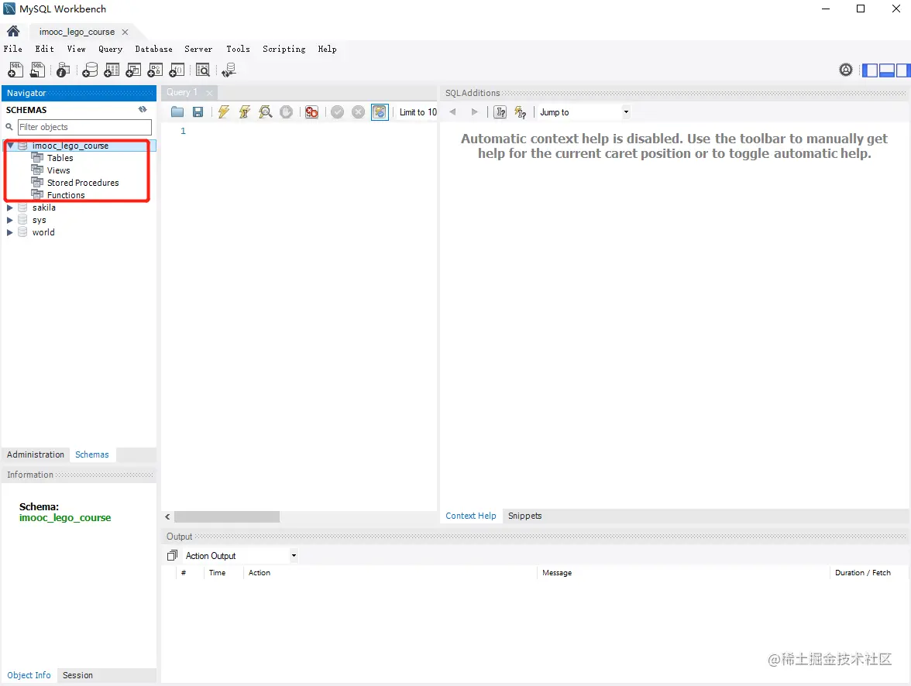Screen dimensions: 911x686
Task: Toggle the right sidebar panel
Action: click(903, 70)
